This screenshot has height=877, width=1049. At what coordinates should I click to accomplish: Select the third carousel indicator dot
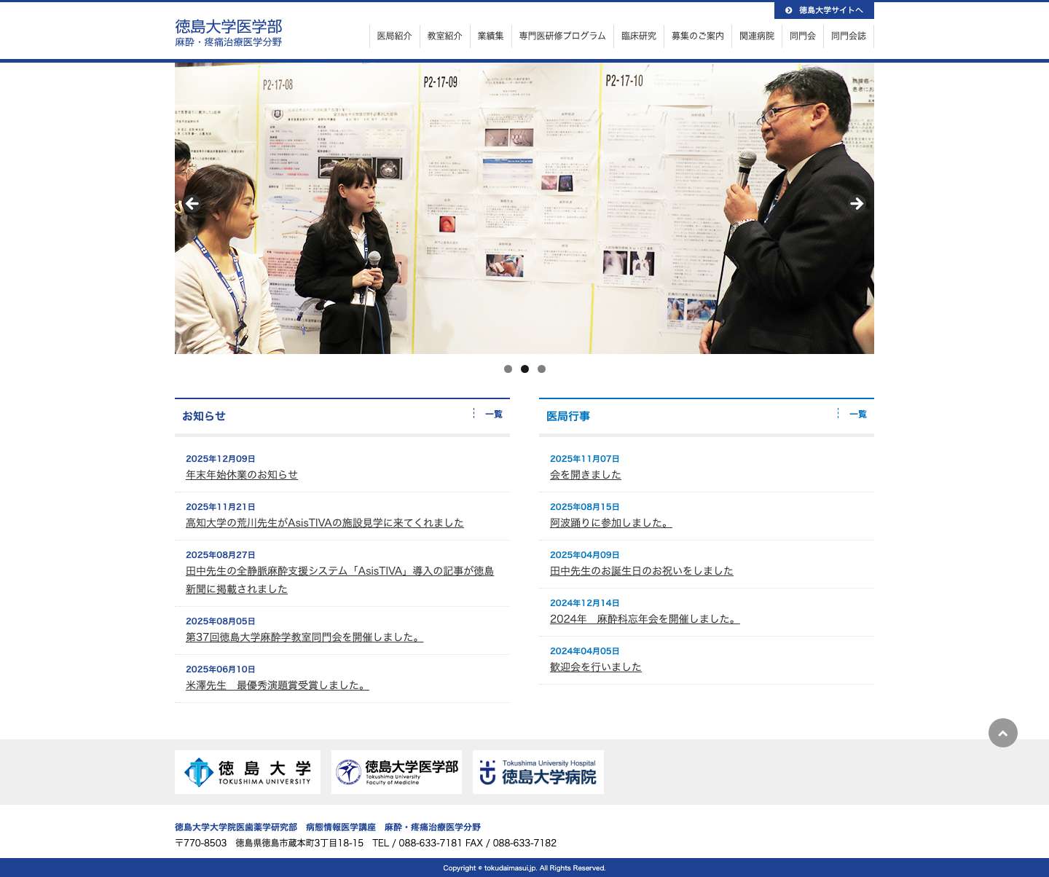pyautogui.click(x=541, y=369)
